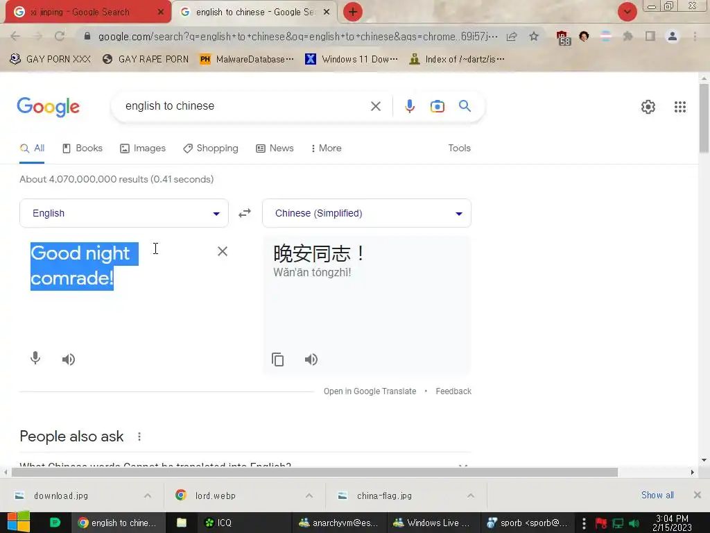Open a new tab with the plus button

[x=353, y=12]
